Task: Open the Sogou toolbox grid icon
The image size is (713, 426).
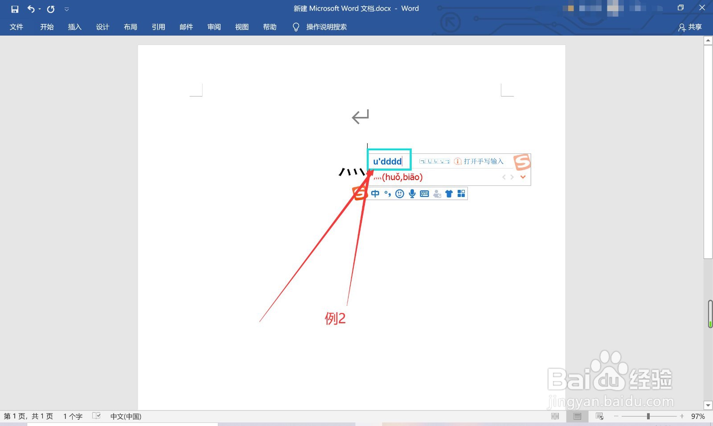Action: pyautogui.click(x=462, y=193)
